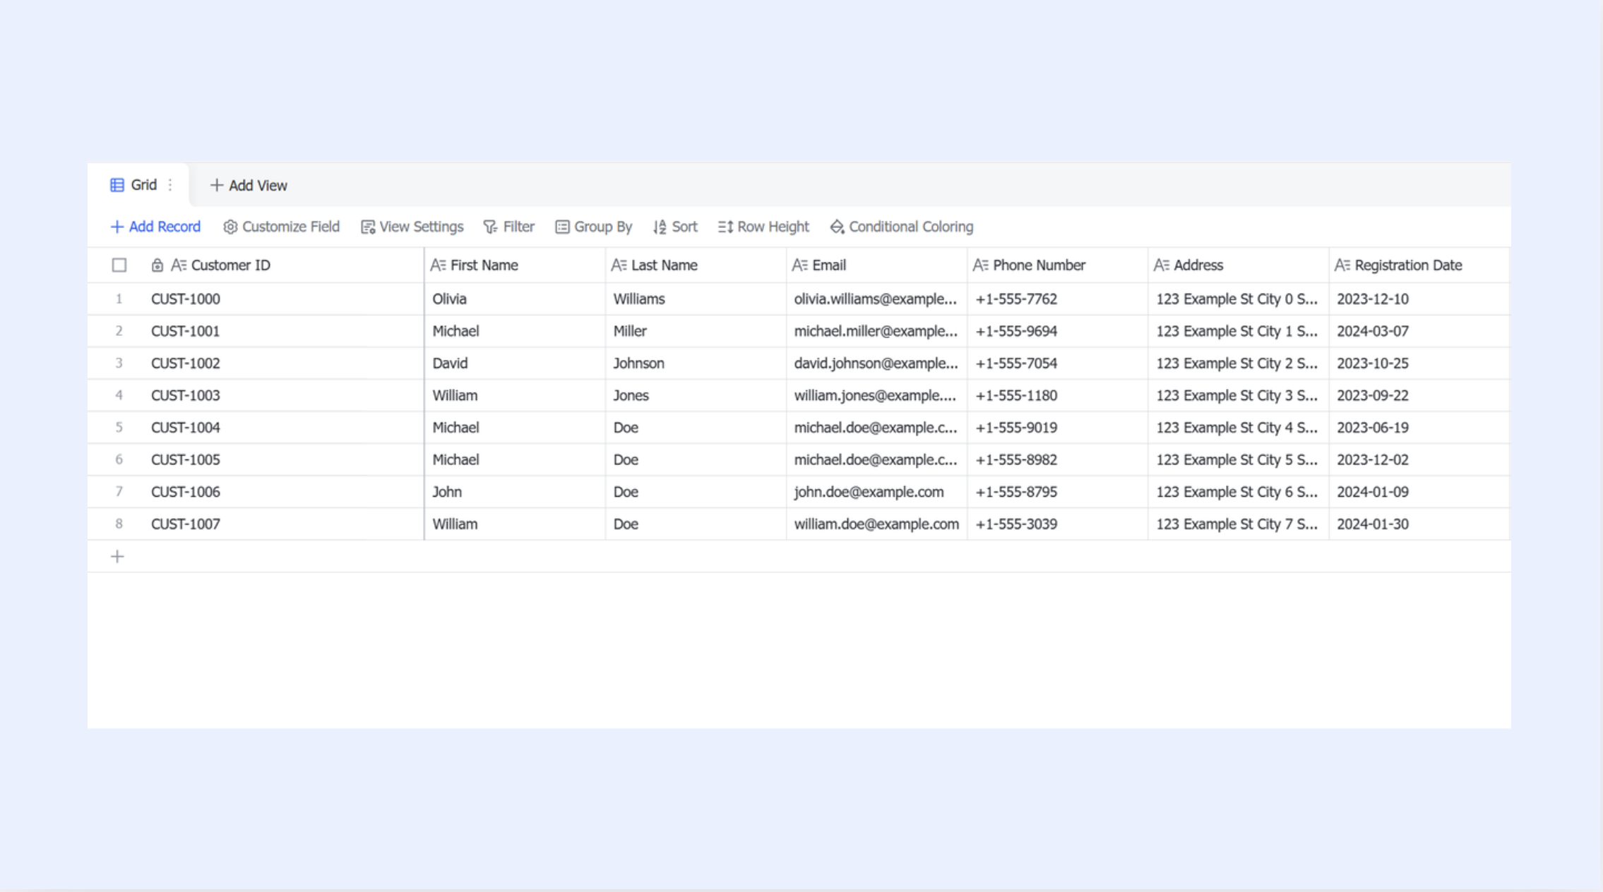Open the Row Height options
This screenshot has width=1603, height=892.
pos(763,227)
